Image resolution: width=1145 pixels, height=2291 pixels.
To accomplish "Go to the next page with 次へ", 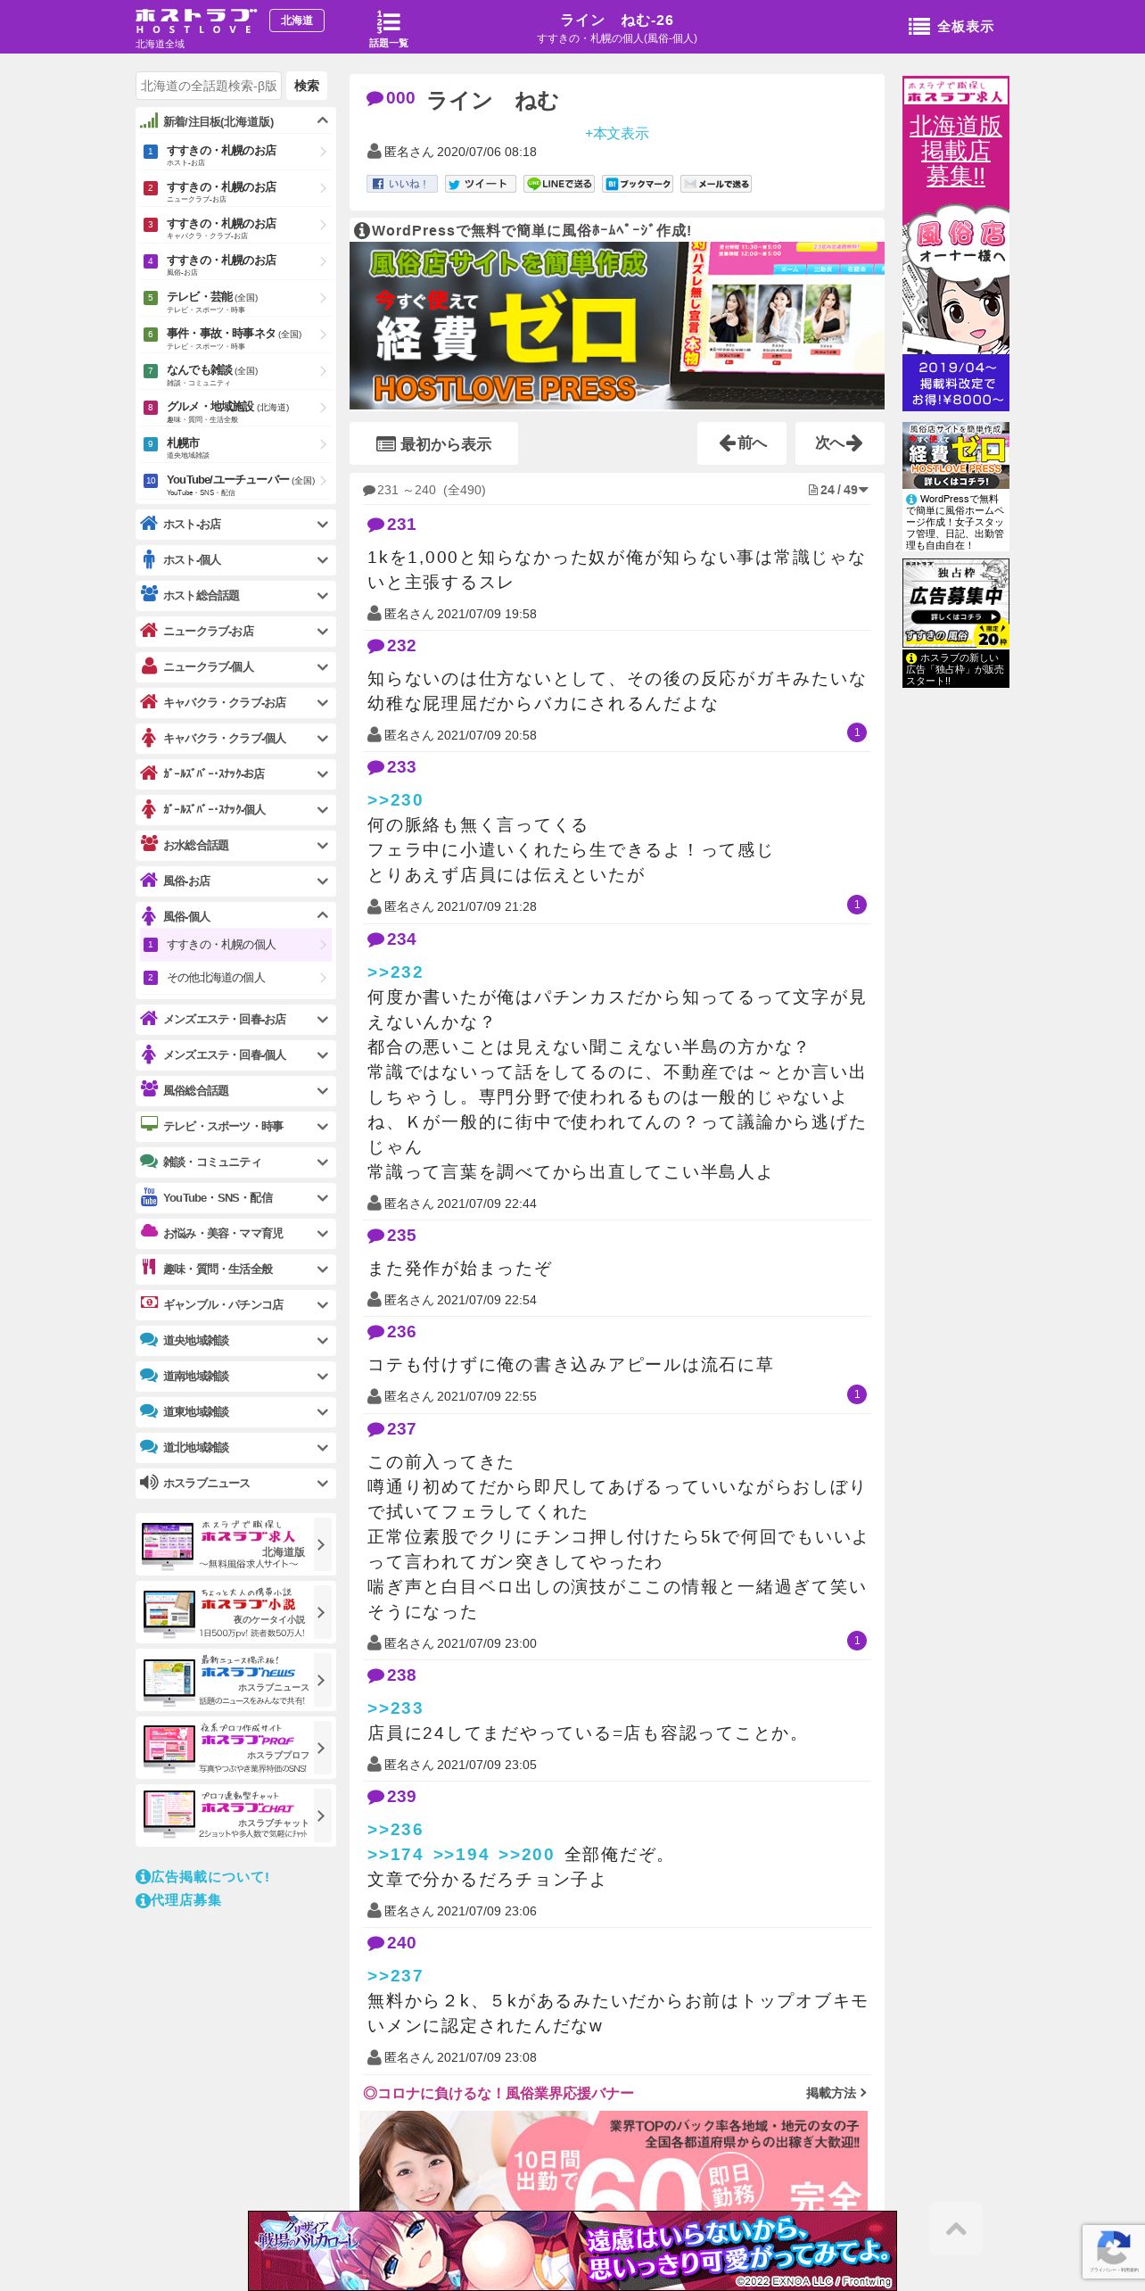I will click(x=839, y=443).
